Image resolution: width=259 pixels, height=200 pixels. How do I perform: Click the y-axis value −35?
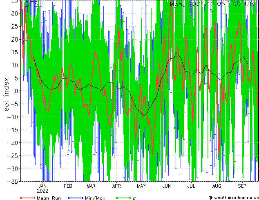coord(13,182)
